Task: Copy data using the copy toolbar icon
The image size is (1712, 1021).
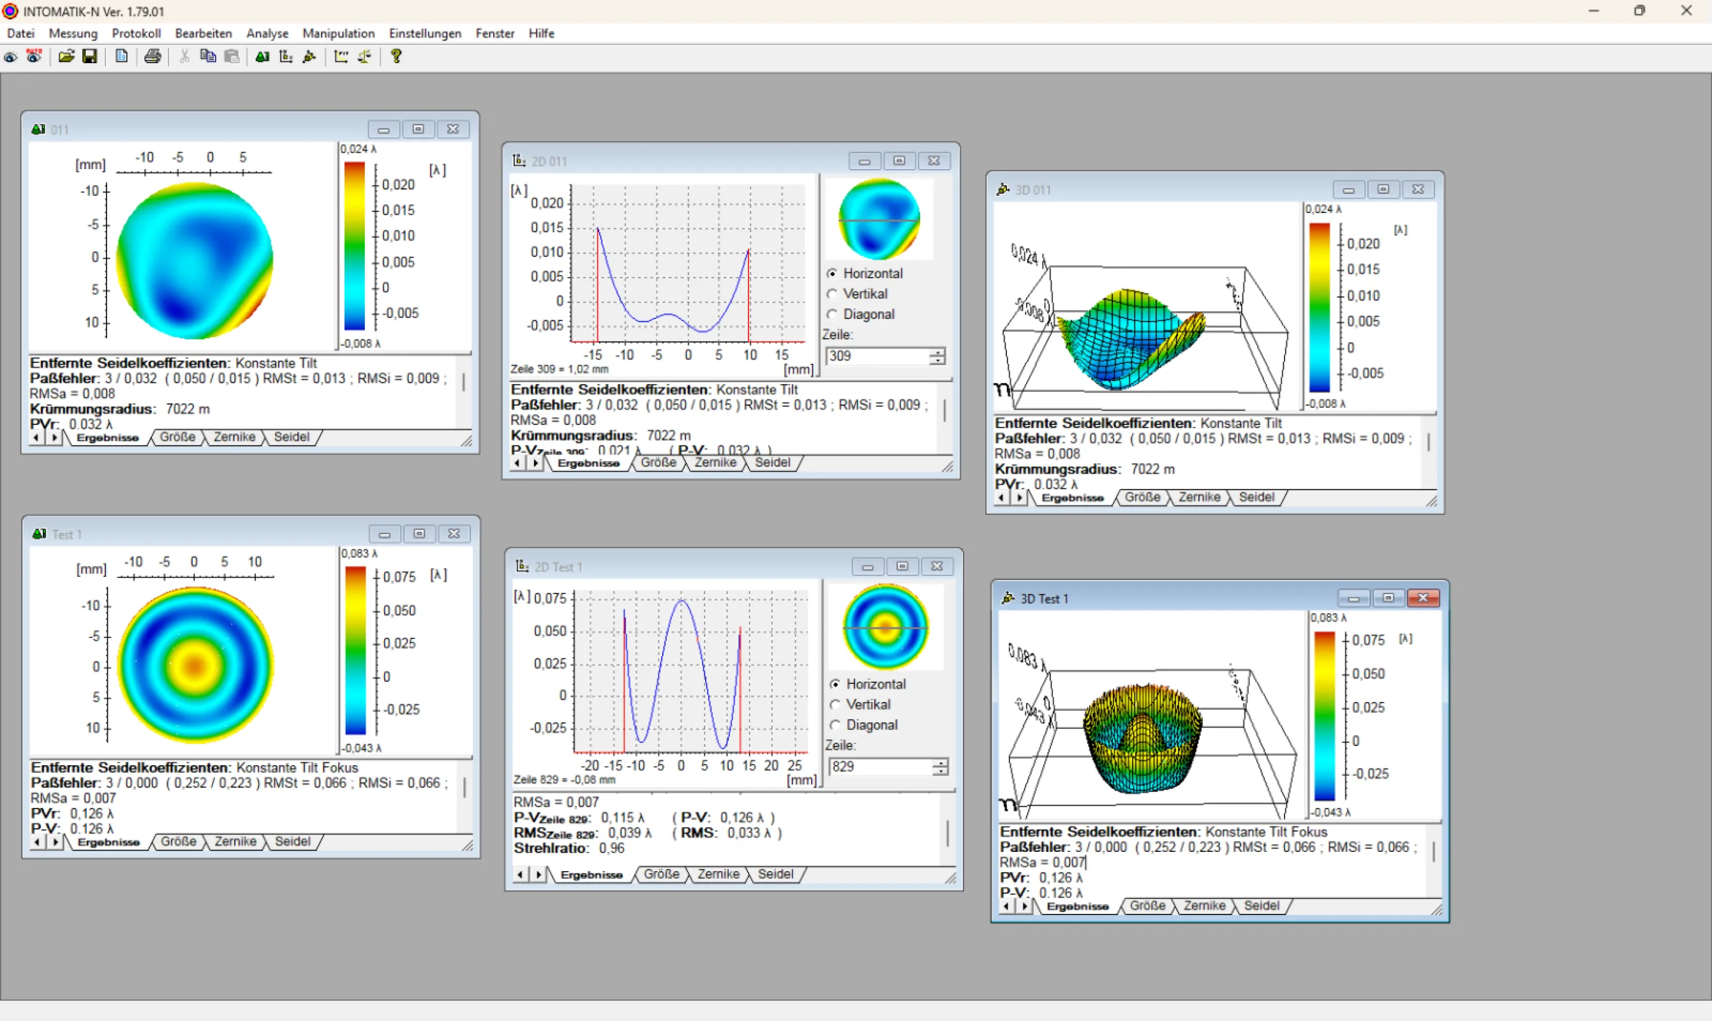Action: click(x=208, y=56)
